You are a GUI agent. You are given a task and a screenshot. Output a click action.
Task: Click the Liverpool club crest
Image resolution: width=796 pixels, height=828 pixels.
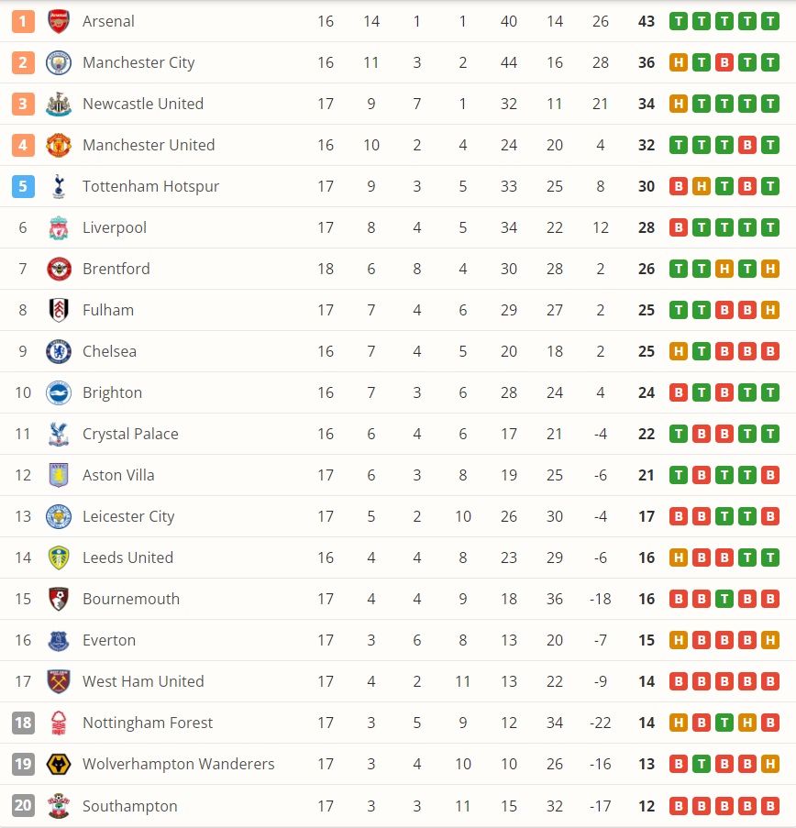(59, 227)
